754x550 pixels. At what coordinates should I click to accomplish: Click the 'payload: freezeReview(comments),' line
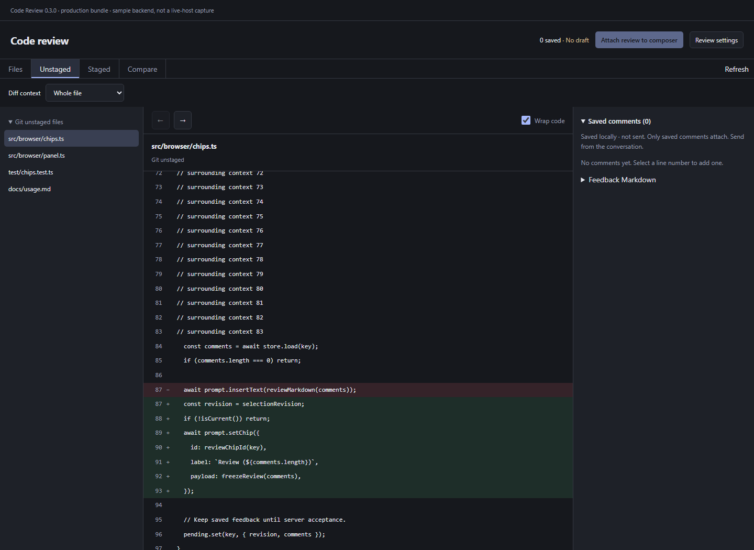pyautogui.click(x=246, y=476)
